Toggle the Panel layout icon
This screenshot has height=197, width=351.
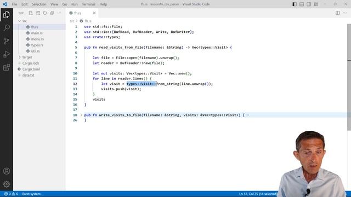click(x=302, y=4)
